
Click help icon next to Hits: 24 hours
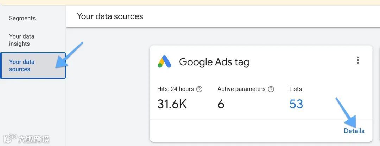(199, 89)
